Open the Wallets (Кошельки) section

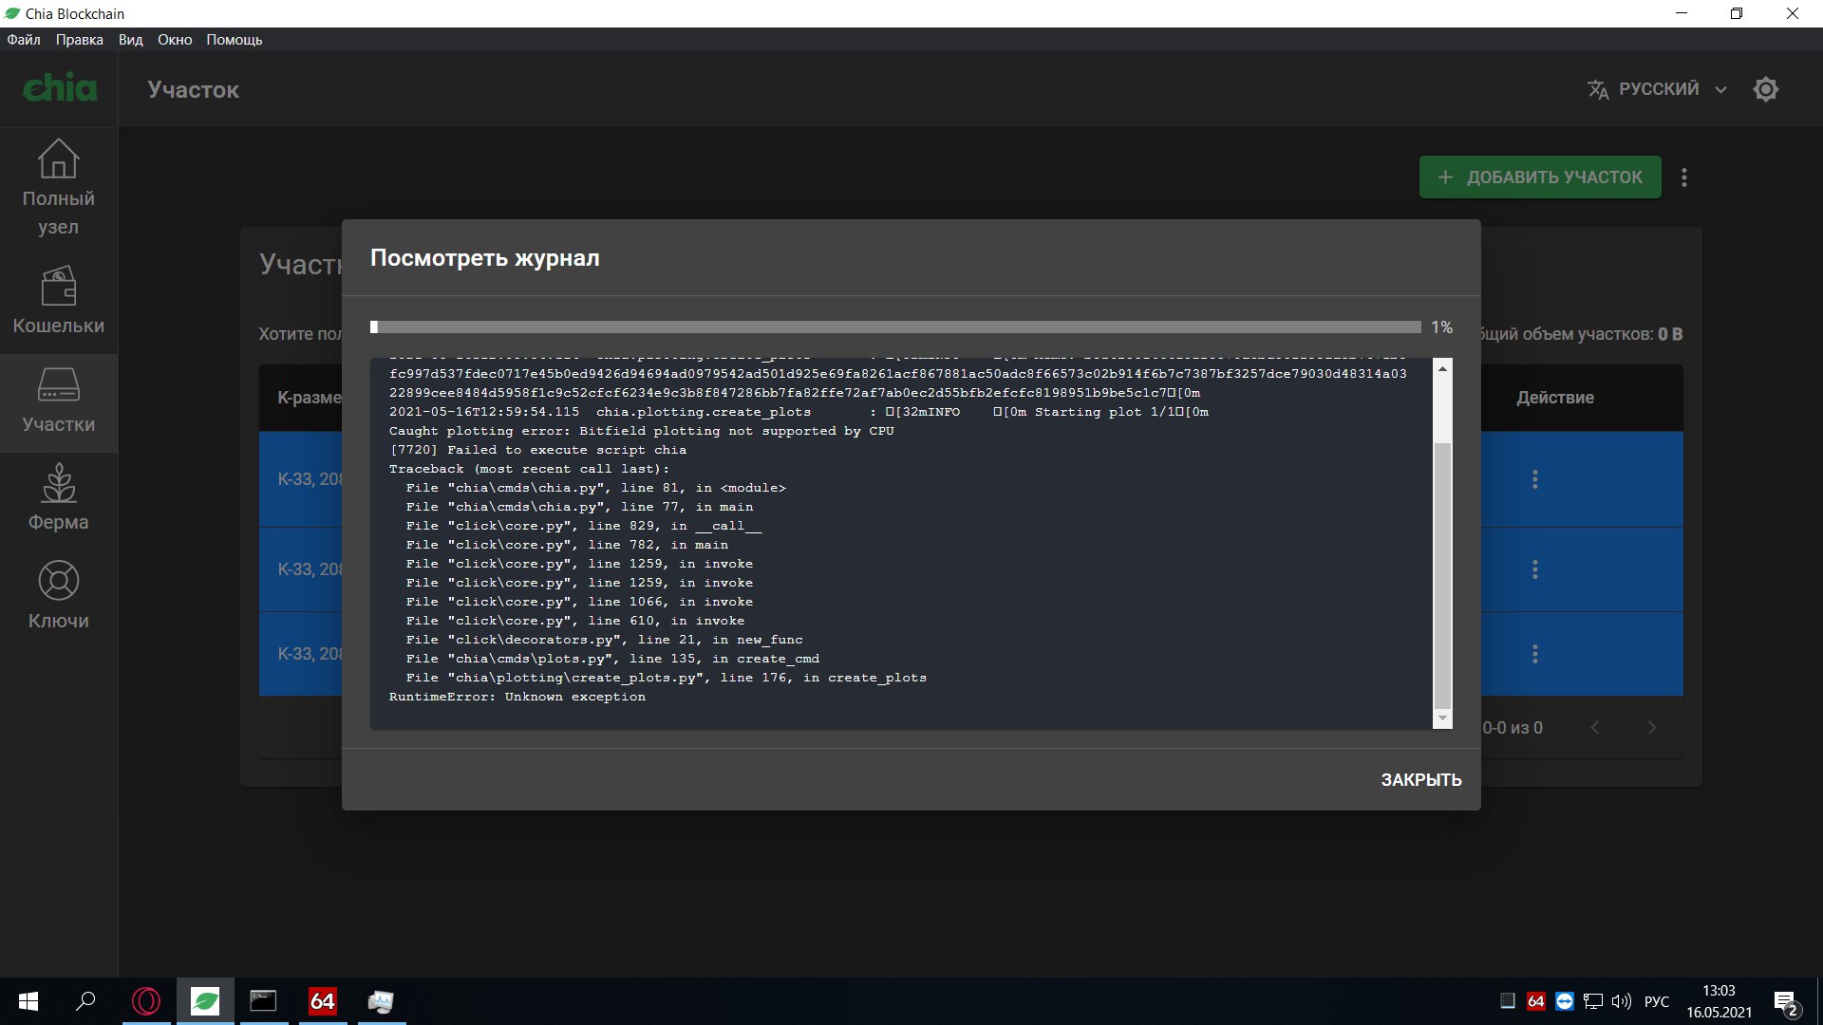58,301
